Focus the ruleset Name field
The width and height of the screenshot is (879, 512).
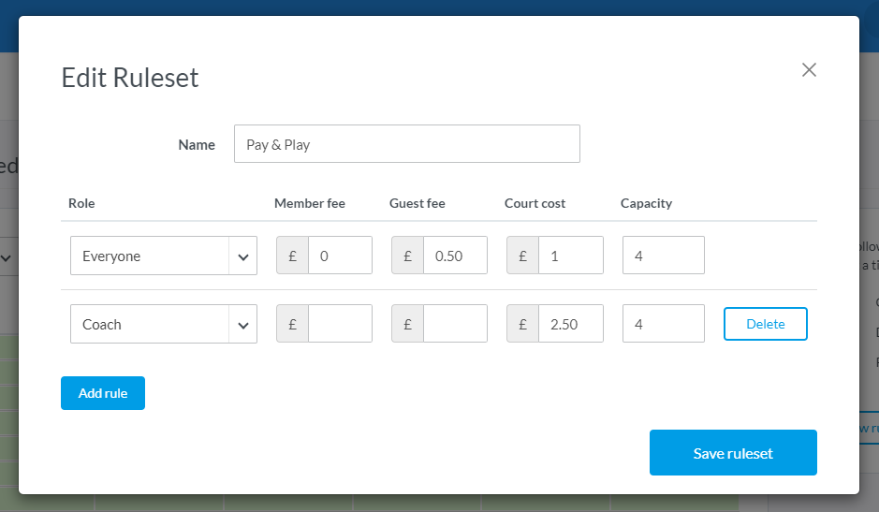point(406,144)
